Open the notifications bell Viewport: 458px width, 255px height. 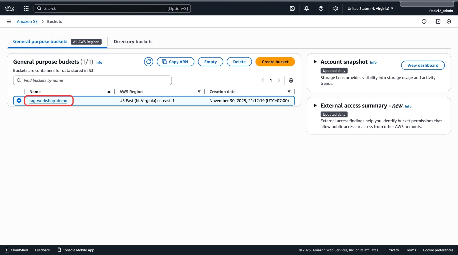306,8
